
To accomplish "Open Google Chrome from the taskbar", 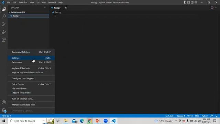I will click(x=90, y=121).
